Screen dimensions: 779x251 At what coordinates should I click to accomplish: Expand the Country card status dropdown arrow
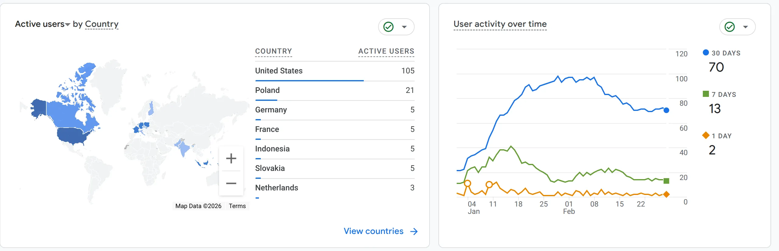404,27
